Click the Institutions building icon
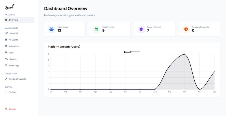The width and height of the screenshot is (226, 116). (x=6, y=46)
